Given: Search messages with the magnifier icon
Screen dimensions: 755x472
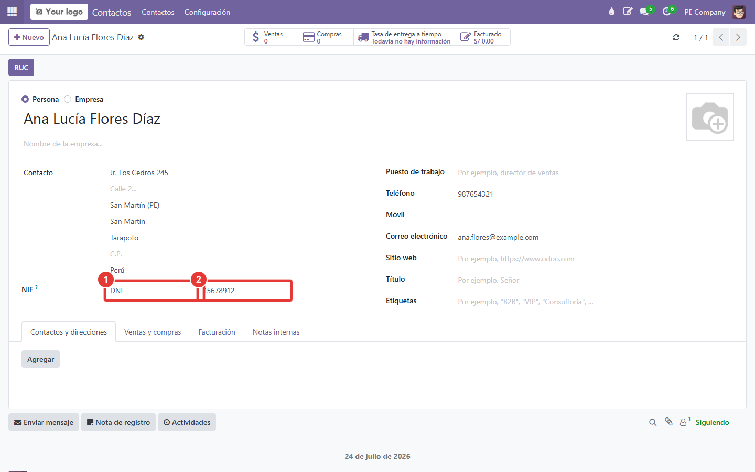Looking at the screenshot, I should coord(653,422).
